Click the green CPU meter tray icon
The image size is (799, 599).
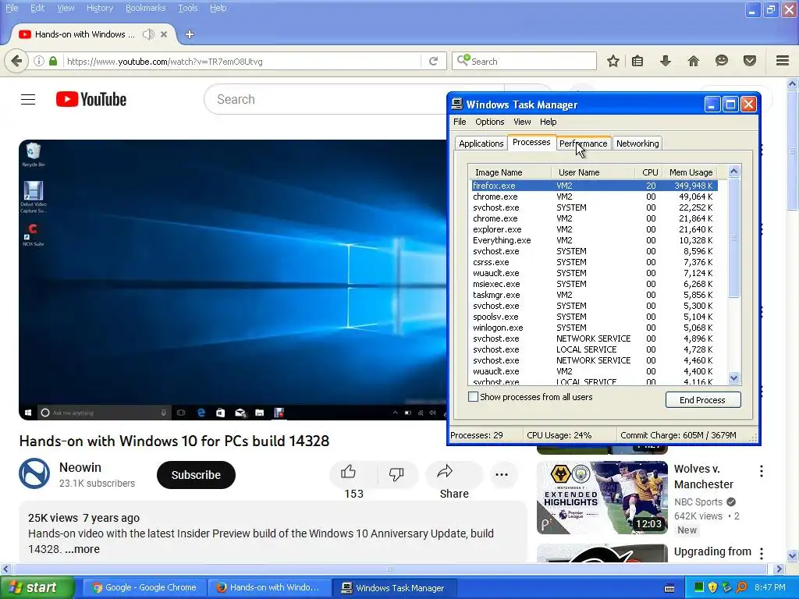pyautogui.click(x=699, y=587)
